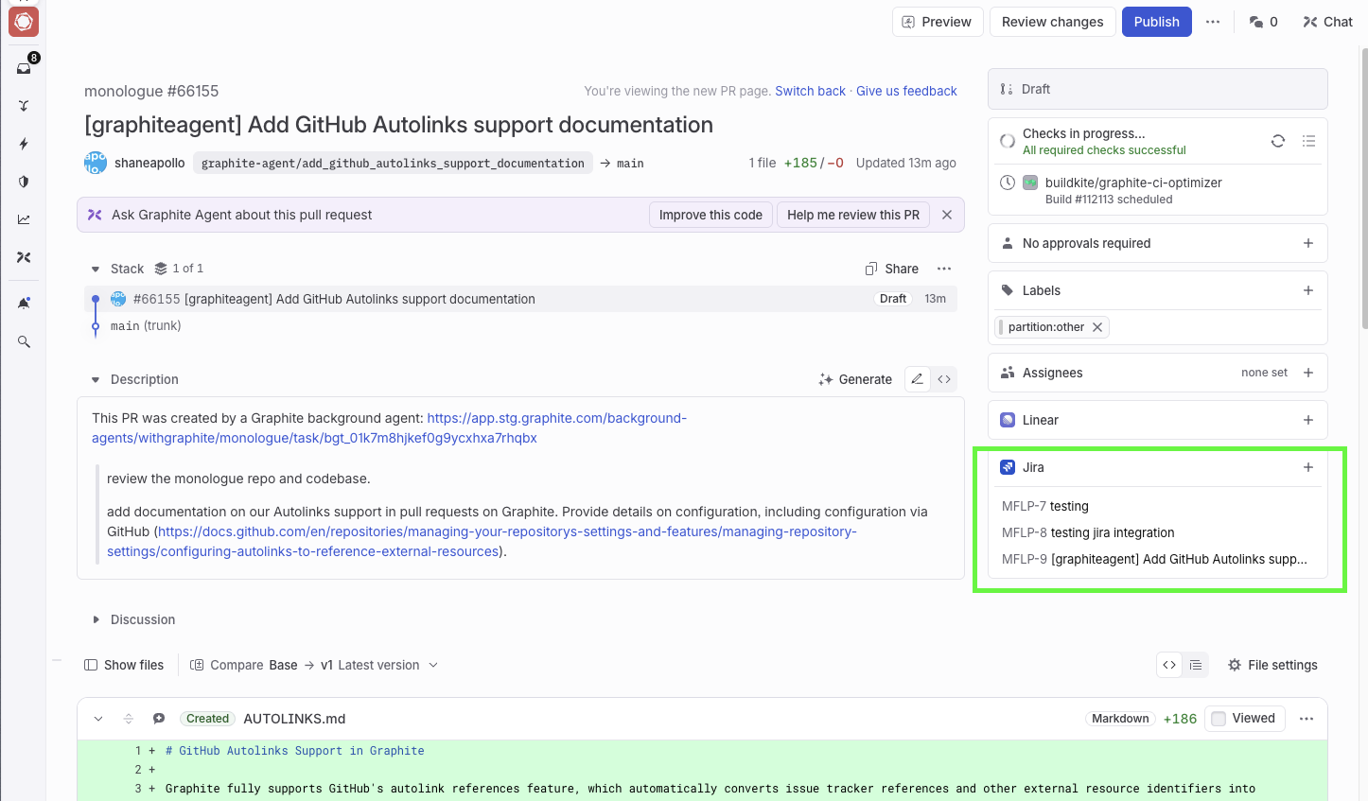
Task: Click the AUTOLINKS.md file name
Action: 294,719
